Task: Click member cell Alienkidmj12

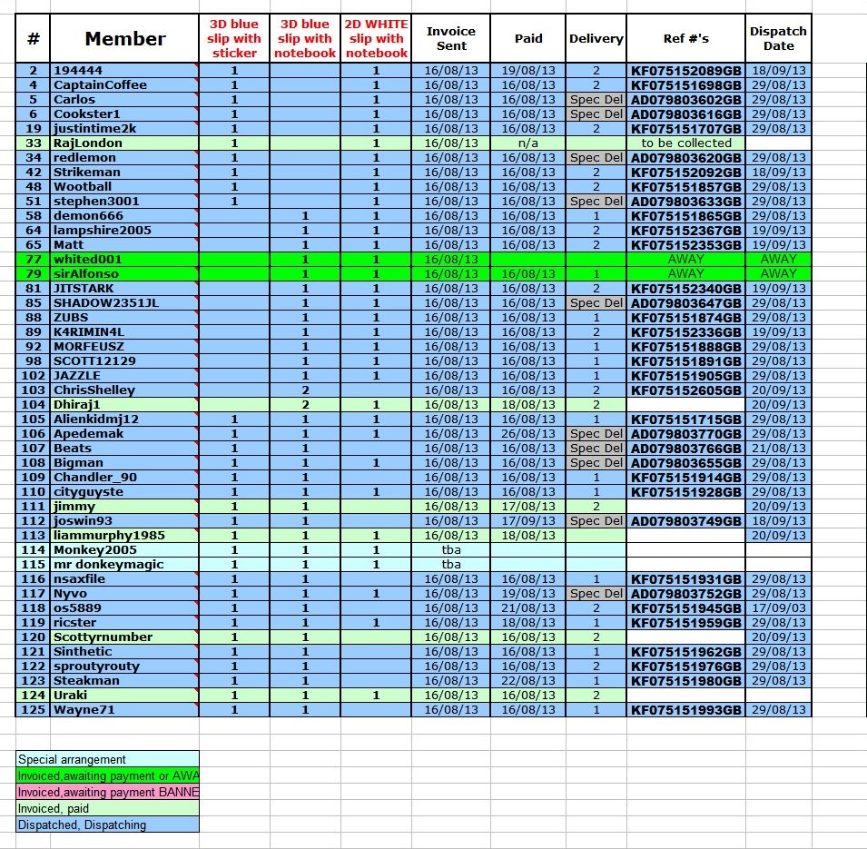Action: point(124,420)
